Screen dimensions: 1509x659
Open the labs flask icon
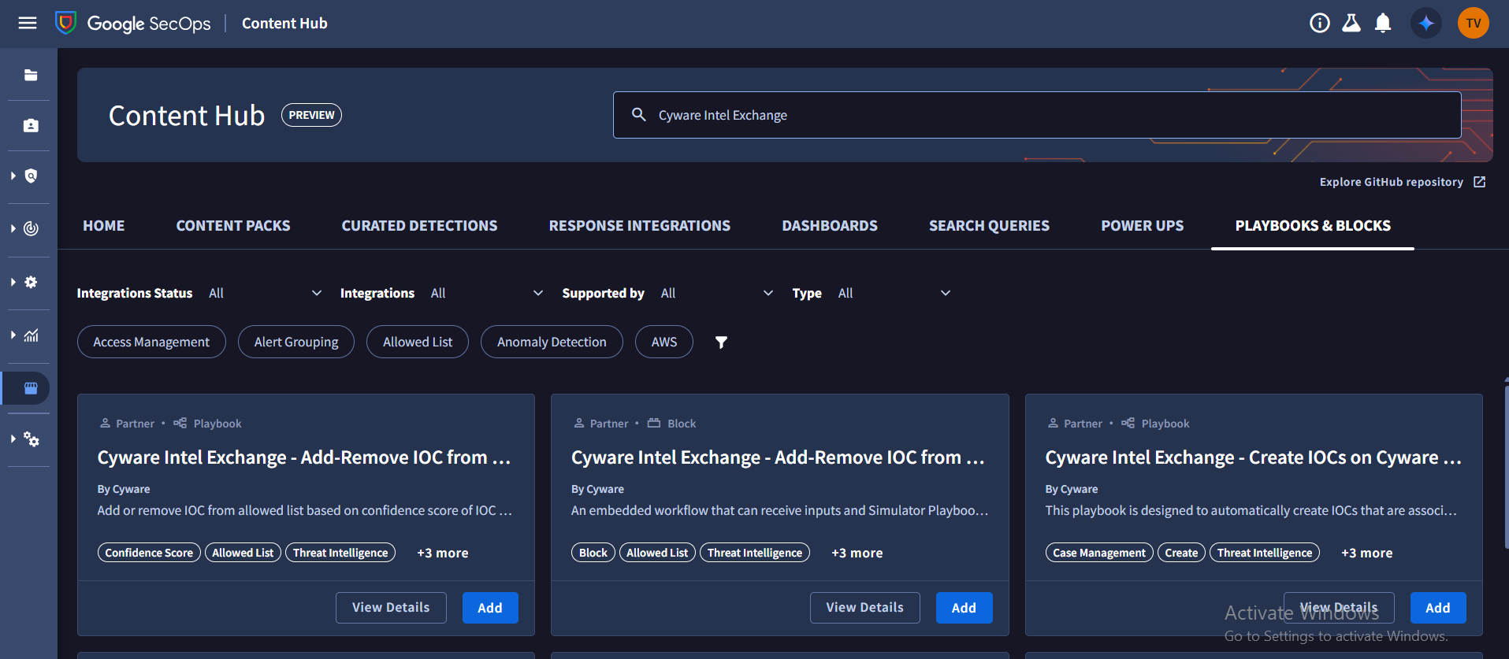(x=1351, y=24)
